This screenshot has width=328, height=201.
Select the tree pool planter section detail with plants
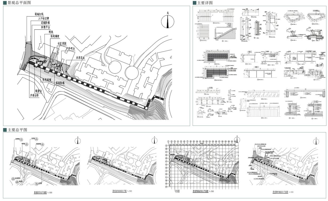pos(293,35)
